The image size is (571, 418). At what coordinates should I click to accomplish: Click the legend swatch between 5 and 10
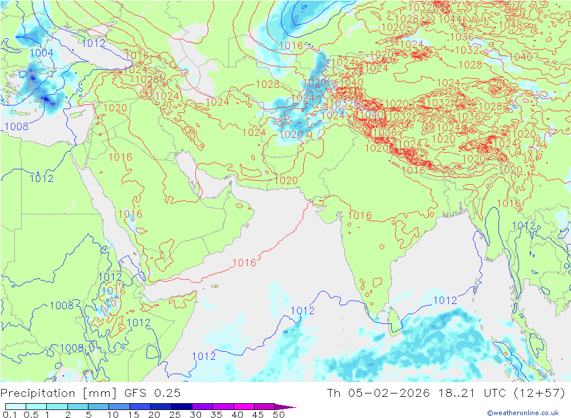99,407
